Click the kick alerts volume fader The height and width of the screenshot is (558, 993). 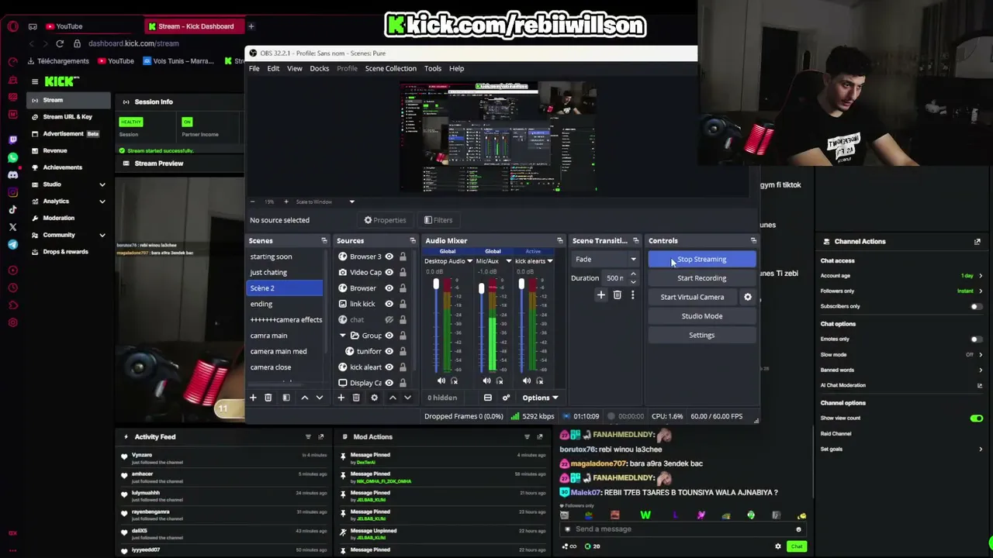point(521,285)
